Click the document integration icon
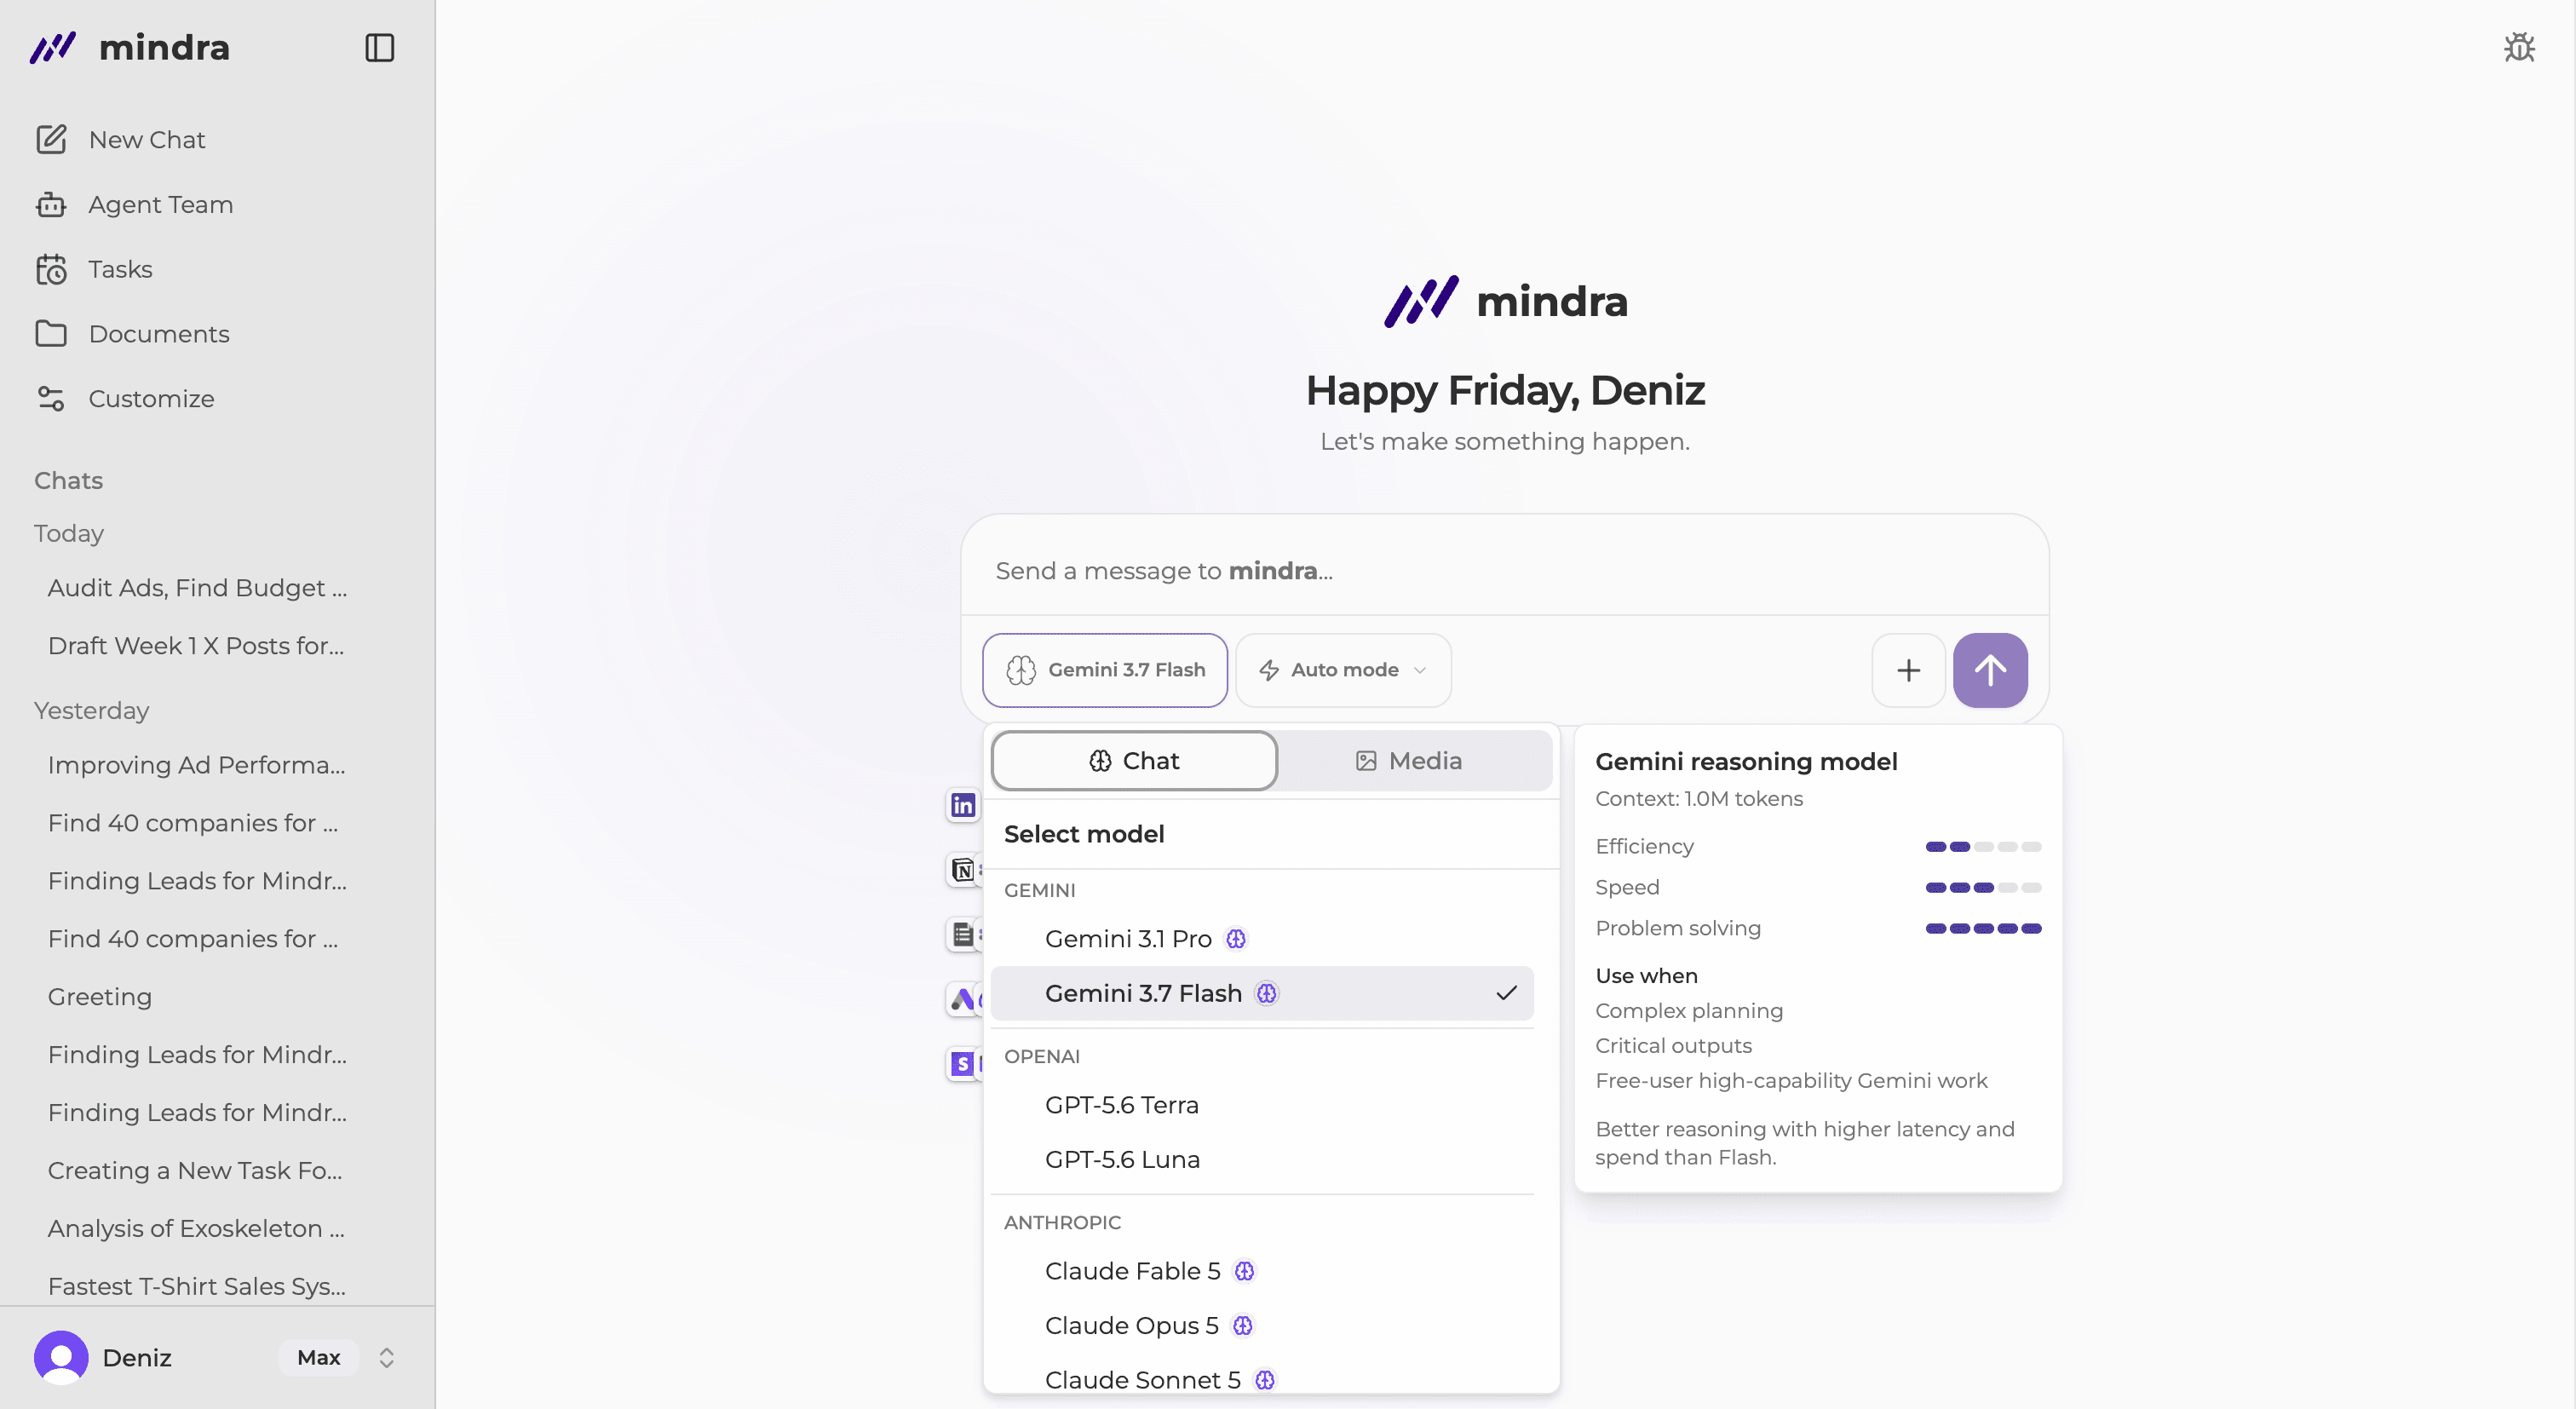 click(x=963, y=935)
